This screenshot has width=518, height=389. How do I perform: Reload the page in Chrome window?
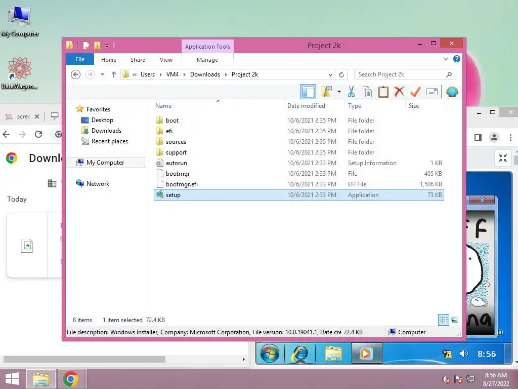click(x=38, y=134)
